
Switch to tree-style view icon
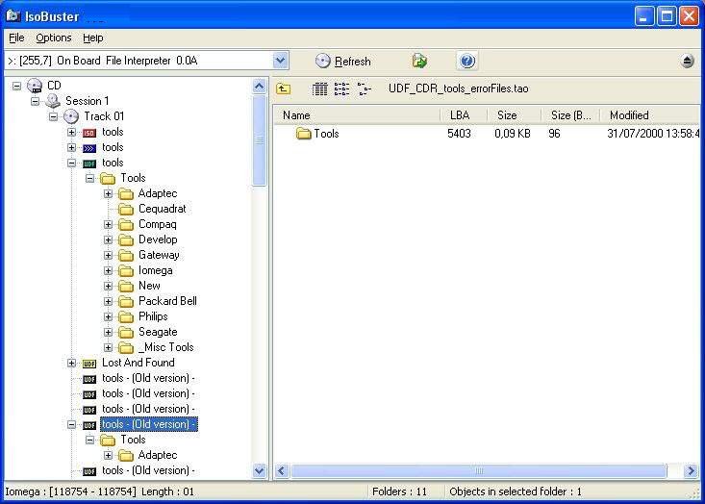[x=365, y=89]
